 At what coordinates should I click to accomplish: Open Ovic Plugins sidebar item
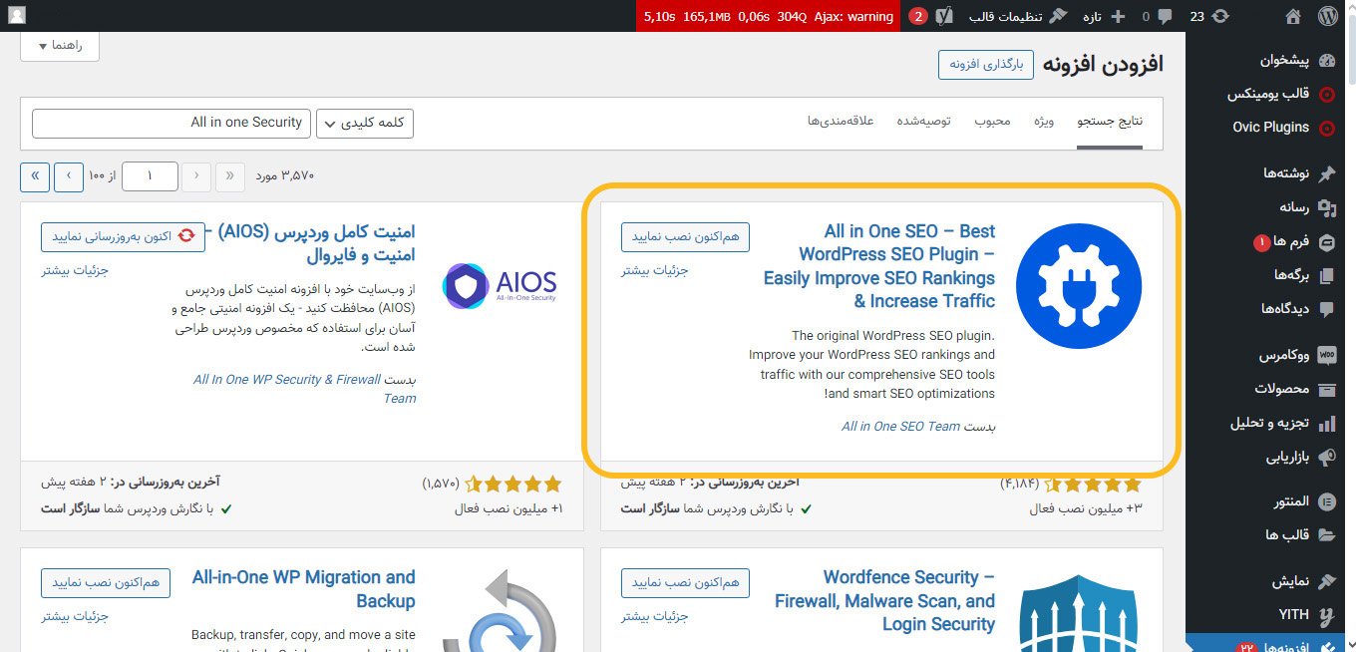1271,128
